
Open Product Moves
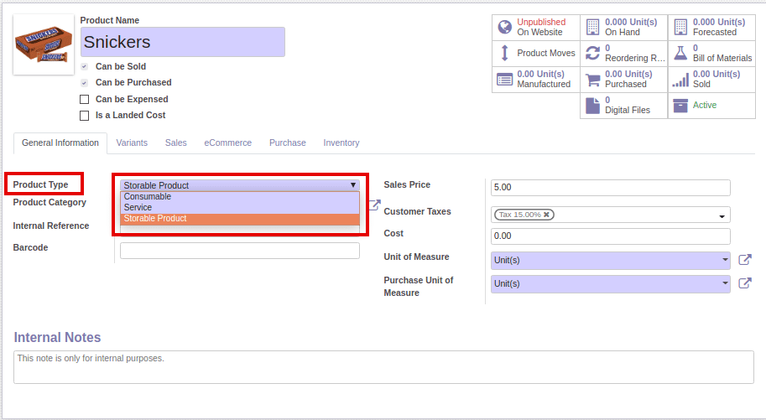pos(536,53)
